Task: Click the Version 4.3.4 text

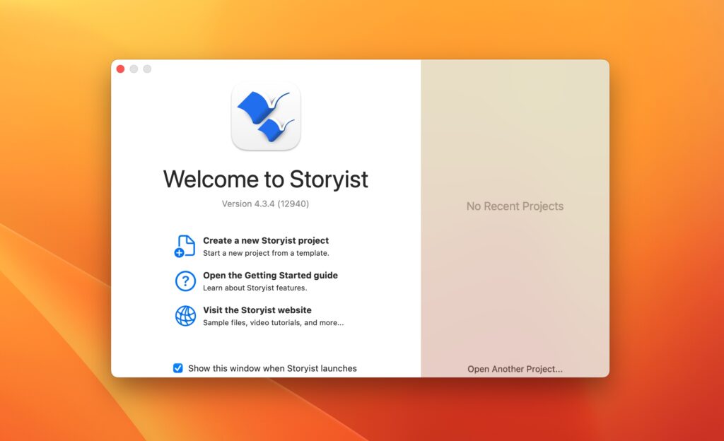Action: 265,203
